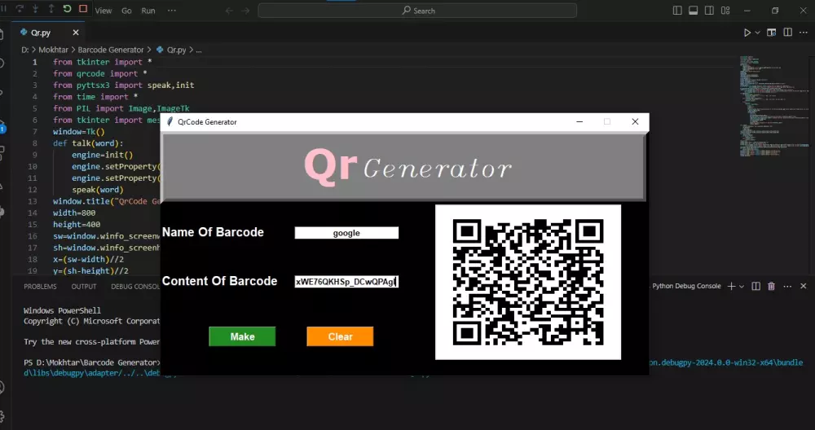Switch to the DEBUG CONSOLE tab
The height and width of the screenshot is (430, 815).
click(x=135, y=287)
